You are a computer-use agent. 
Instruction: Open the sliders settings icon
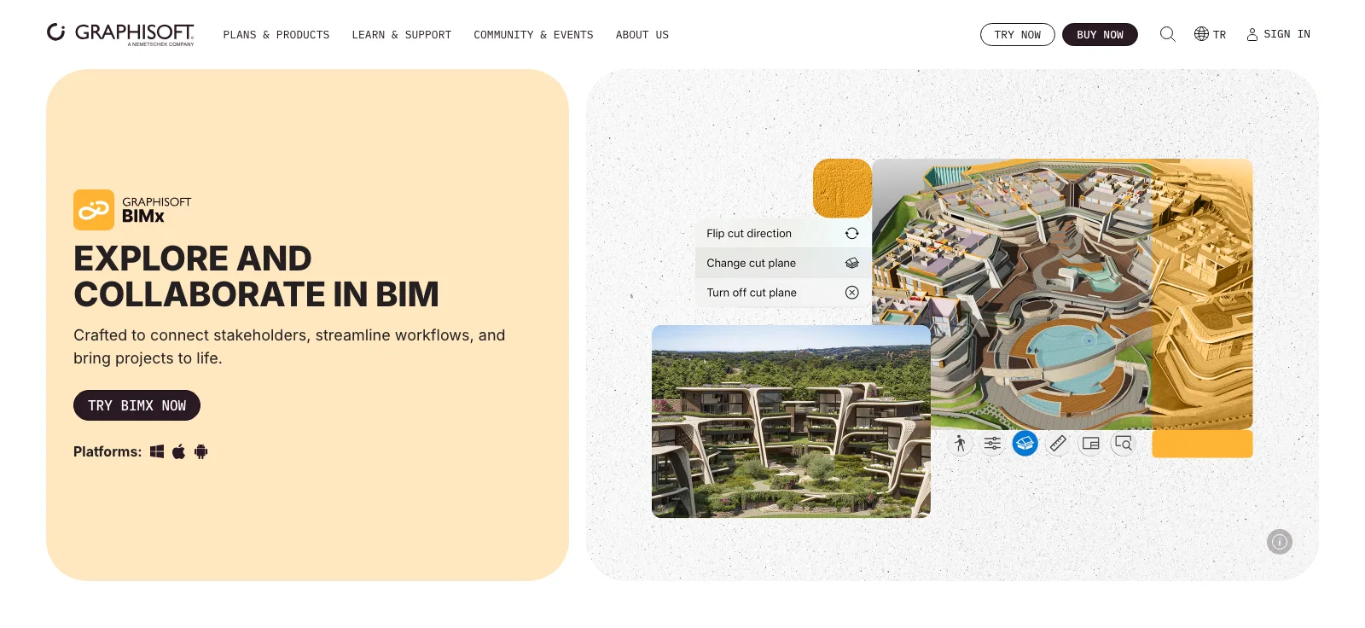992,444
